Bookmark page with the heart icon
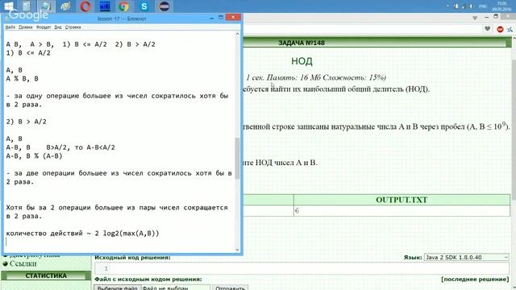Viewport: 516px width, 290px height. [x=487, y=29]
